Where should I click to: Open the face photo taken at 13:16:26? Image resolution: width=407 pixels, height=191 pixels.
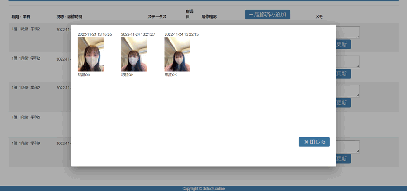pos(90,54)
